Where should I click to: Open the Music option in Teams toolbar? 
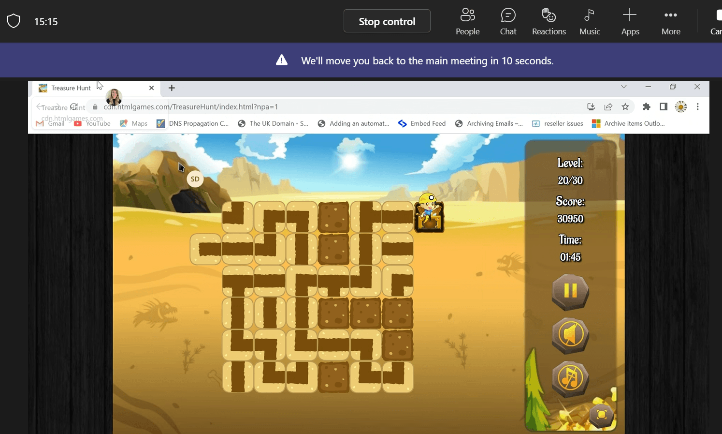590,22
